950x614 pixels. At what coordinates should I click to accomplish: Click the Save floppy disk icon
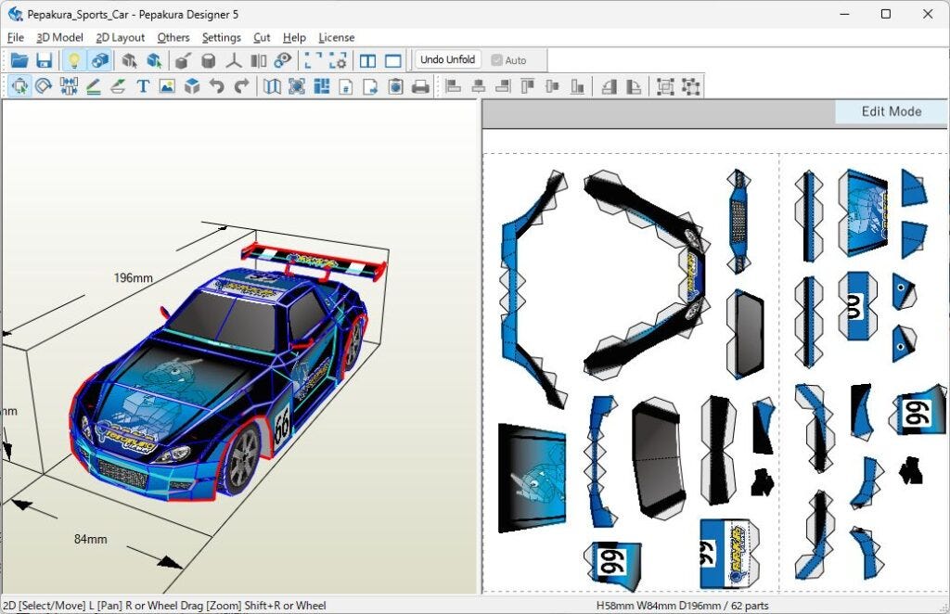click(x=44, y=60)
